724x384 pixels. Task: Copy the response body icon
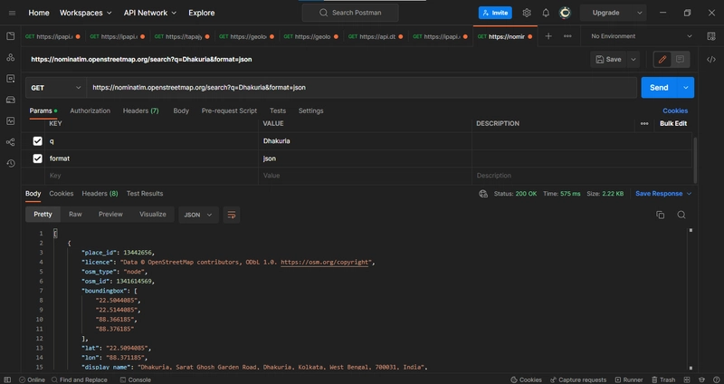tap(661, 215)
